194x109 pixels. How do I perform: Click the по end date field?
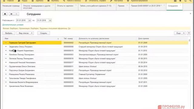coord(42,21)
